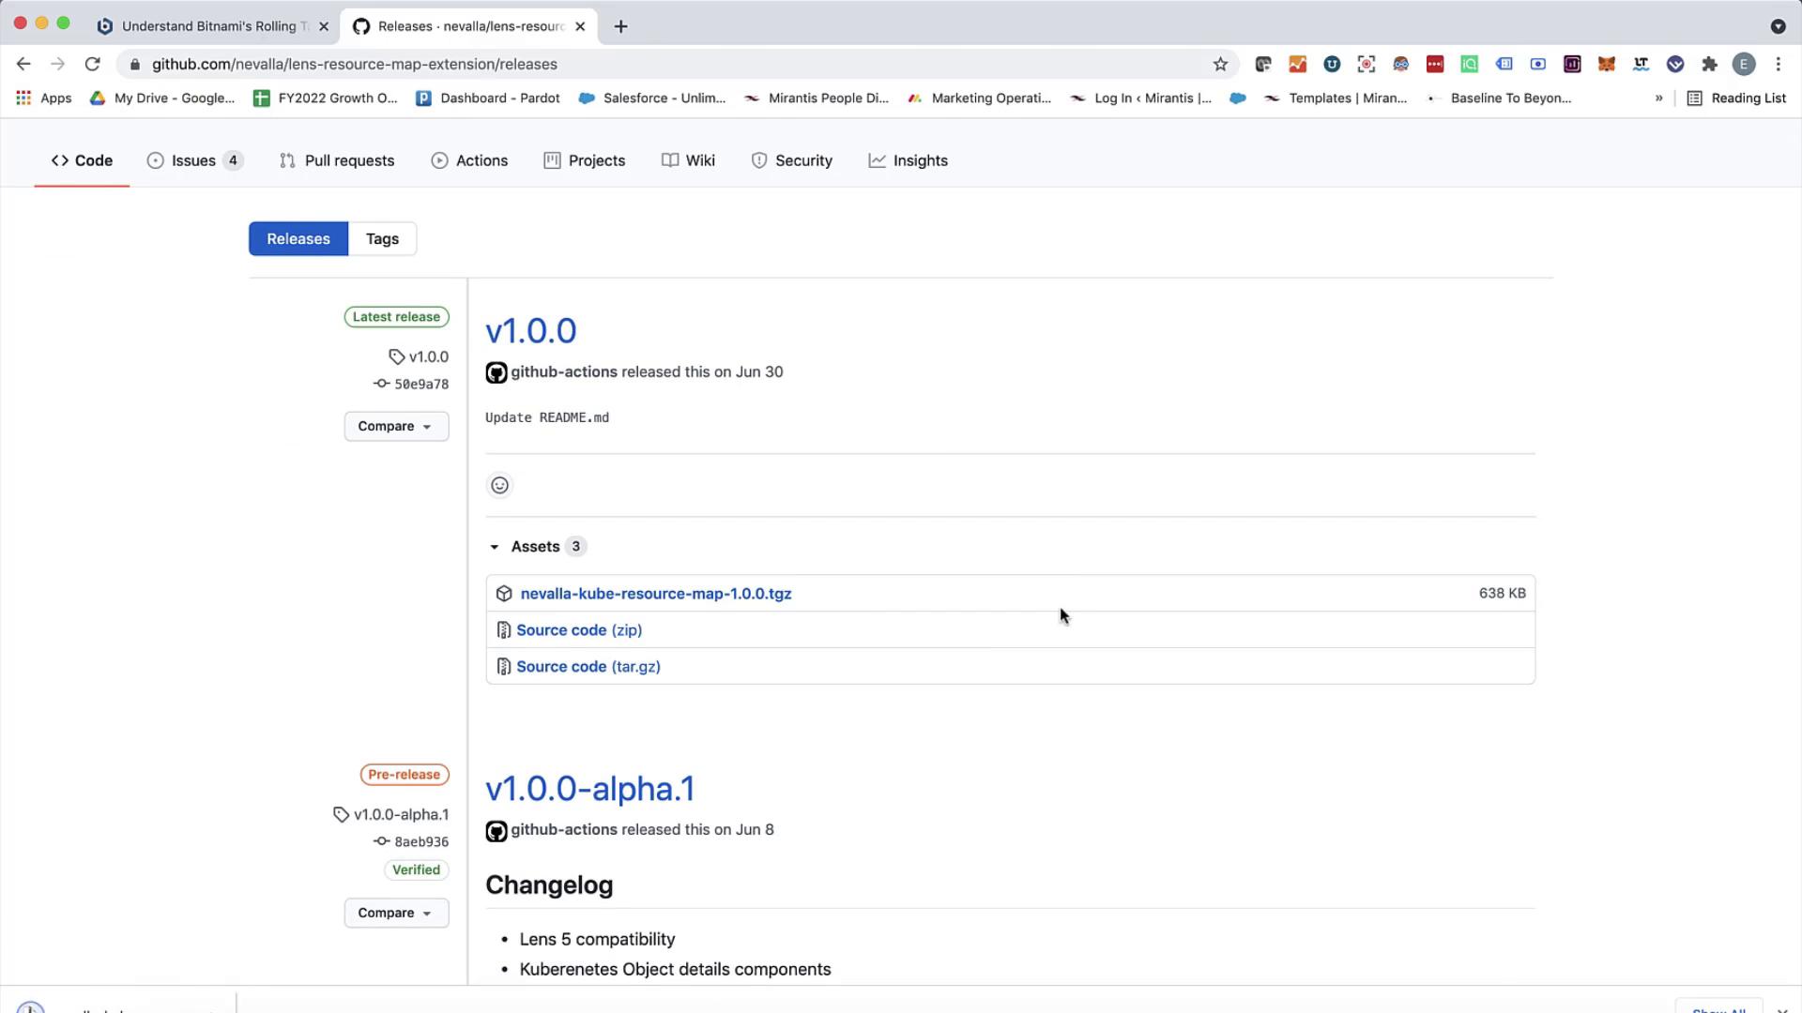The width and height of the screenshot is (1802, 1013).
Task: Open commit 50e9a78 link
Action: (420, 384)
